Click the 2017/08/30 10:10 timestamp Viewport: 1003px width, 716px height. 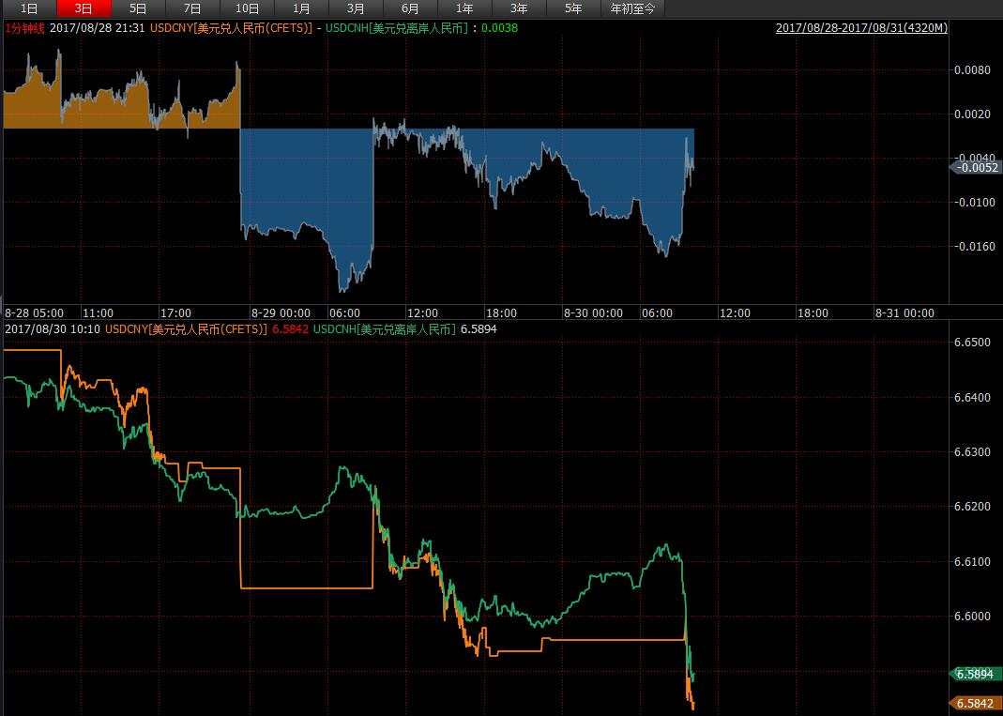(x=53, y=329)
